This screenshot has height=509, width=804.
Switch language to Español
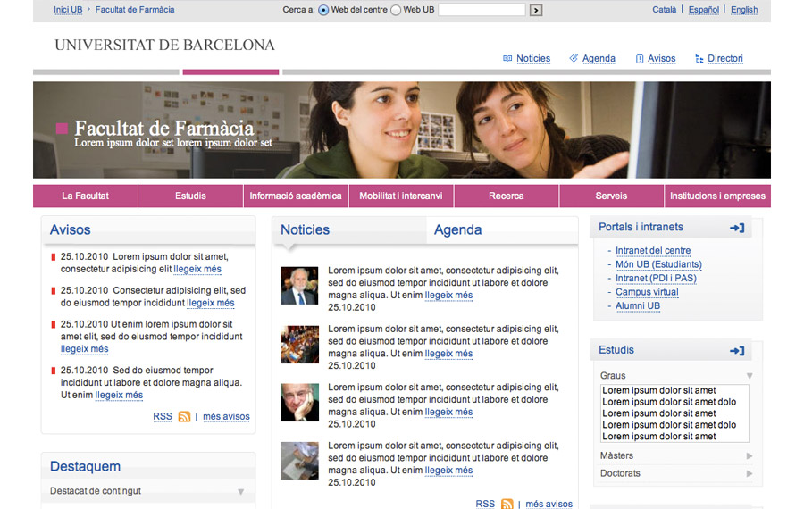click(x=704, y=10)
